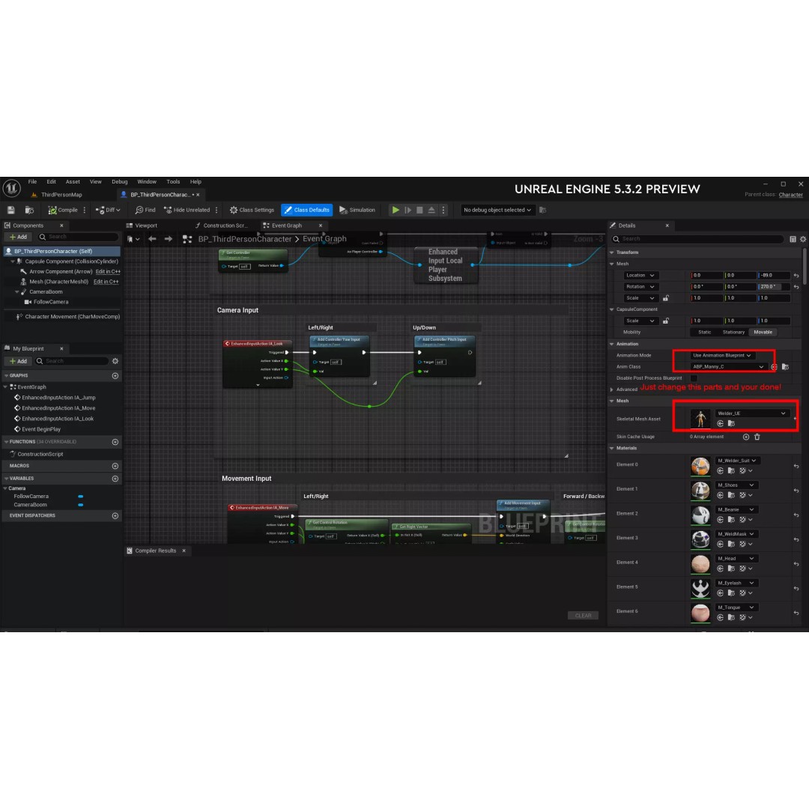Open the Diff dropdown

click(x=108, y=210)
